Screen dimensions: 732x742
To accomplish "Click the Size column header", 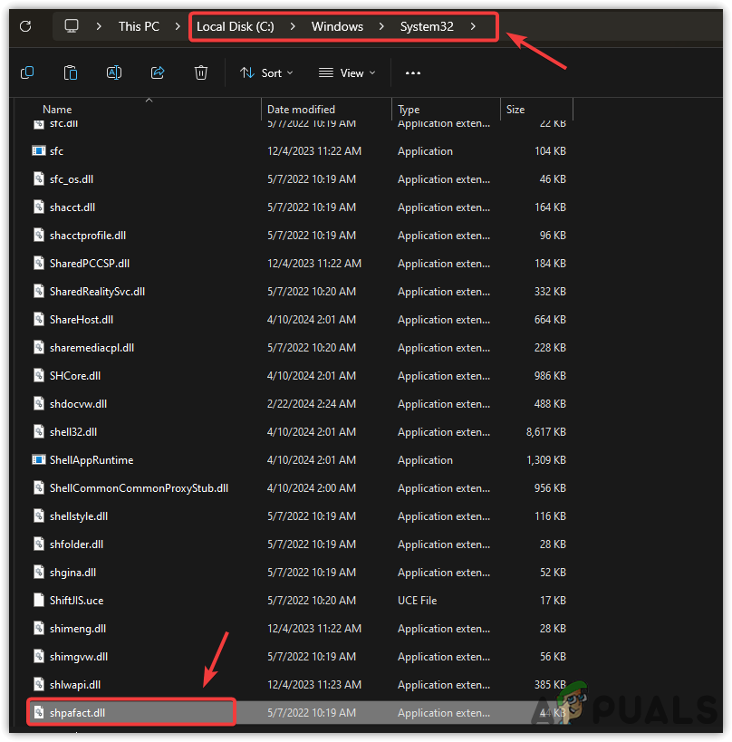I will 515,110.
